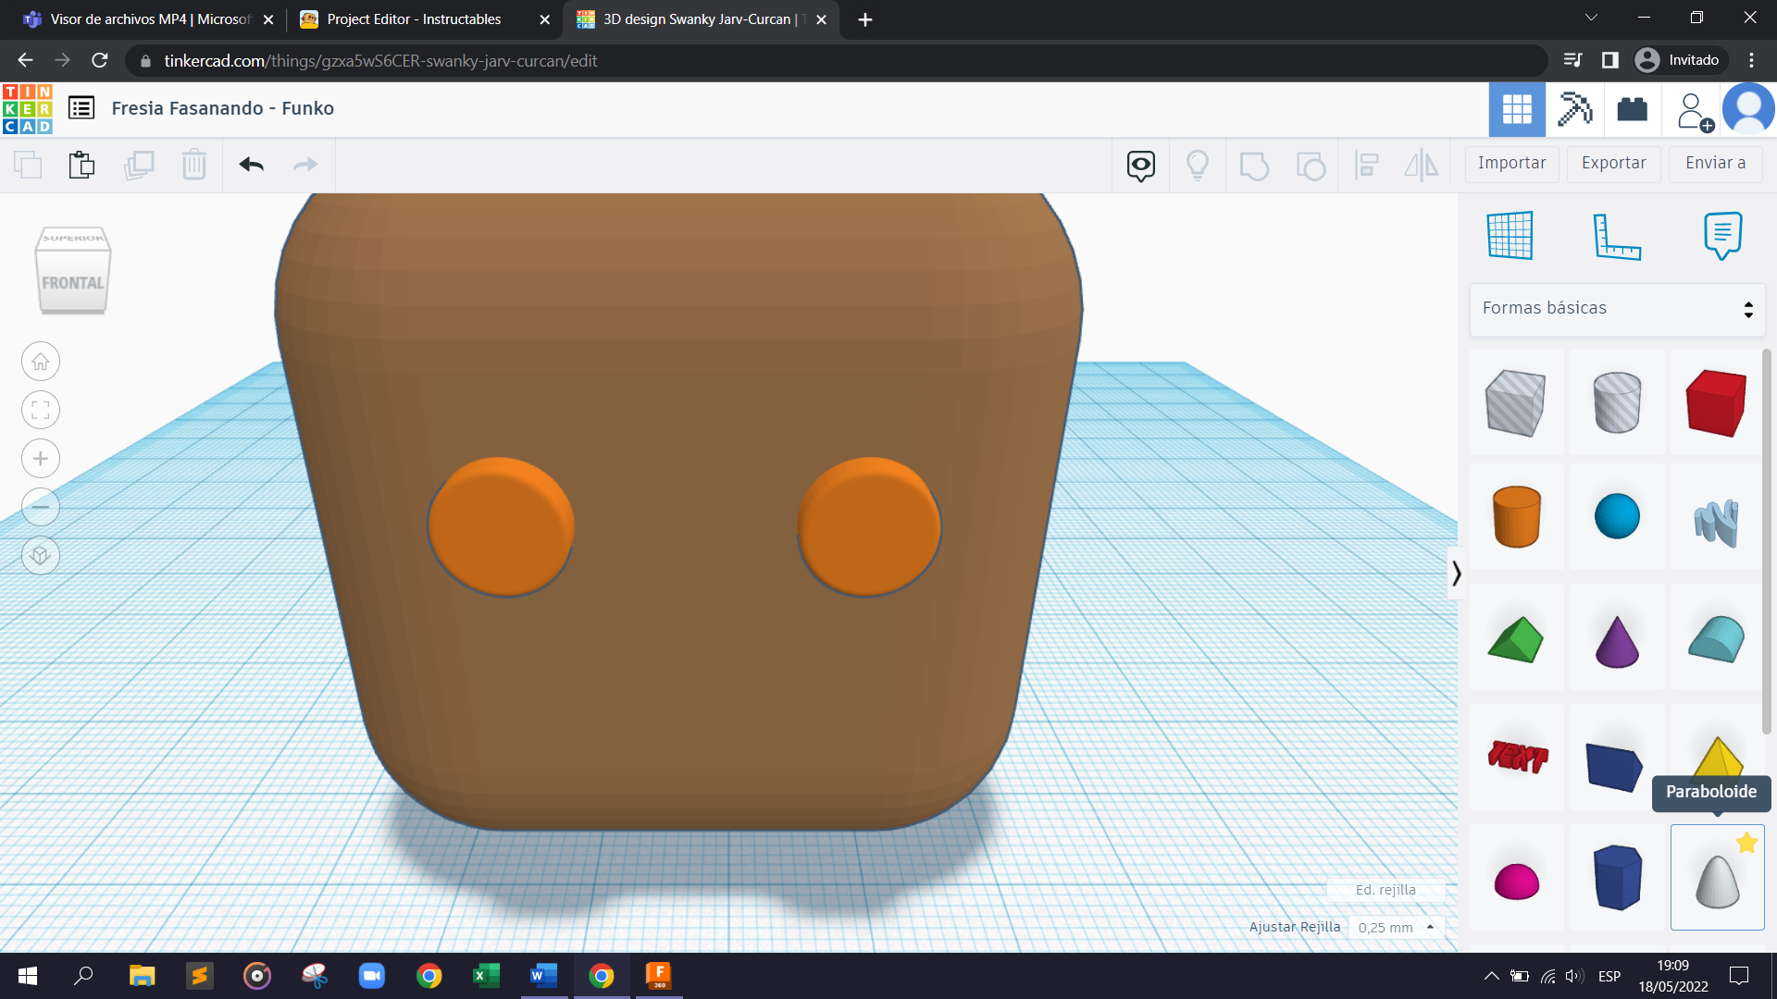Image resolution: width=1777 pixels, height=999 pixels.
Task: Click the undo arrow icon
Action: point(251,165)
